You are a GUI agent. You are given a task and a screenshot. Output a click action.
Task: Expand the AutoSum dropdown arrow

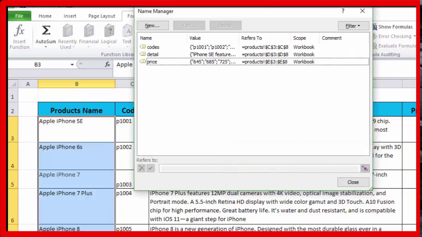(x=46, y=47)
